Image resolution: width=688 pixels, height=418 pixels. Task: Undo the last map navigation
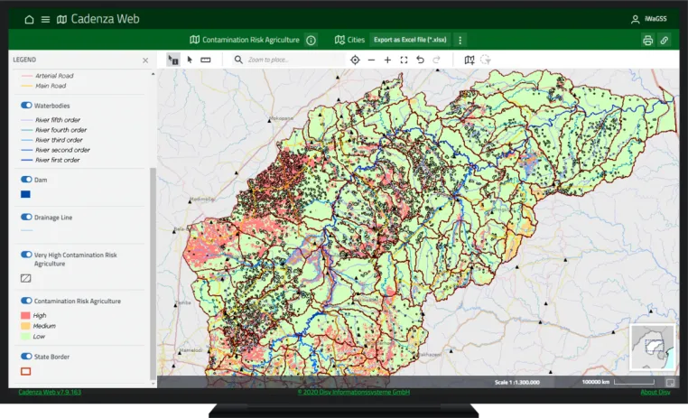click(420, 60)
